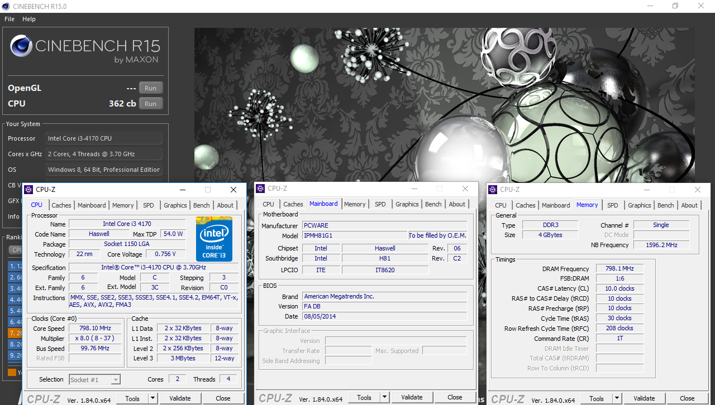Click the Processor field in Cinebench system info
Screen dimensions: 715x405
click(x=104, y=138)
